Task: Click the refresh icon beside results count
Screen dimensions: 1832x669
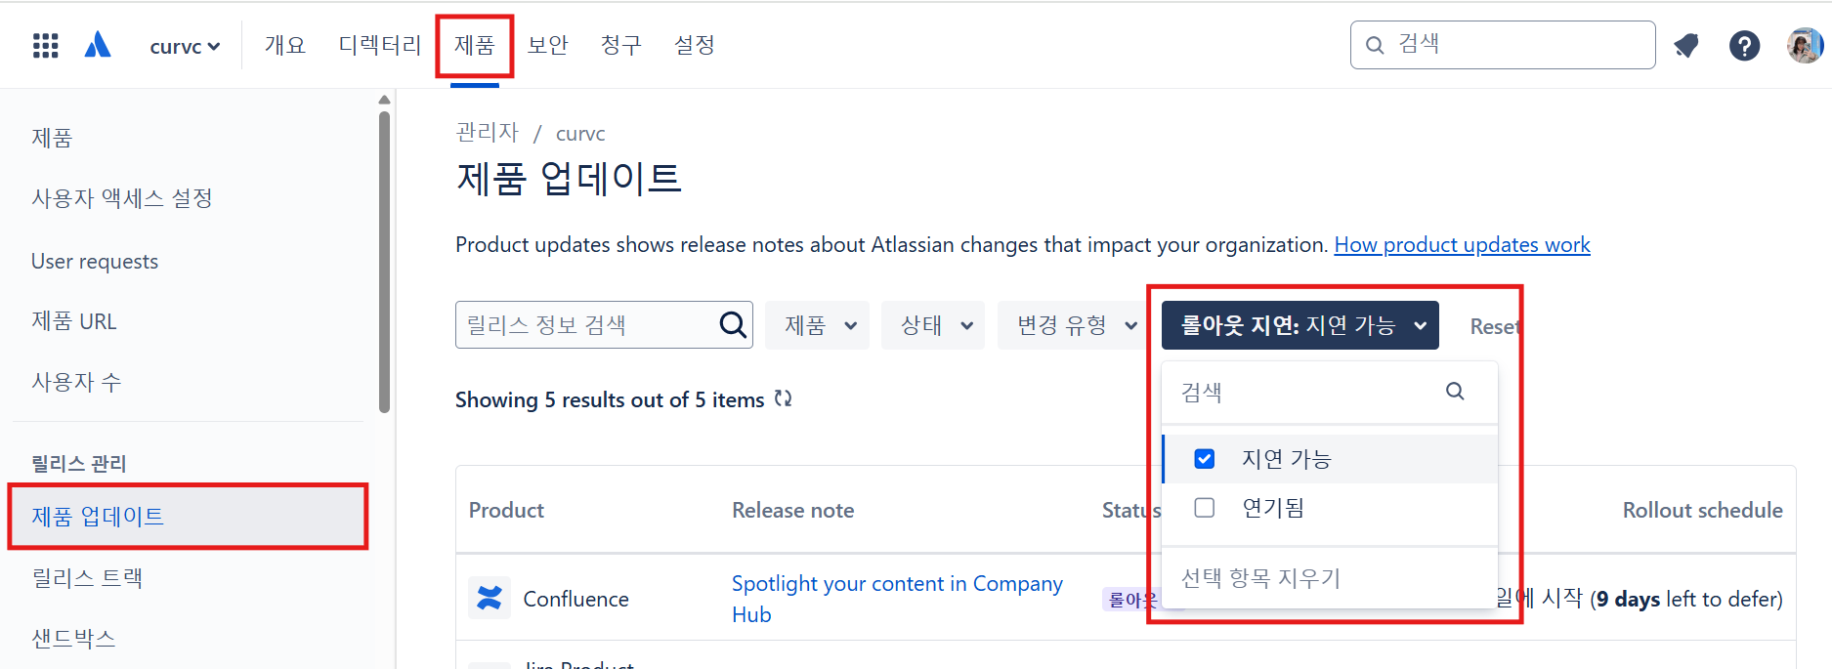Action: [783, 398]
